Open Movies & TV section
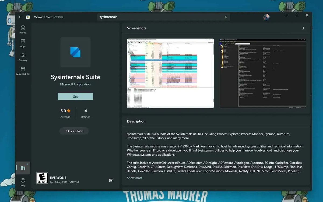This screenshot has height=202, width=323. (x=23, y=71)
